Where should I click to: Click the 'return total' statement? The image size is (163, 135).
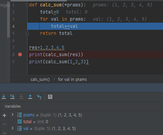tap(56, 33)
